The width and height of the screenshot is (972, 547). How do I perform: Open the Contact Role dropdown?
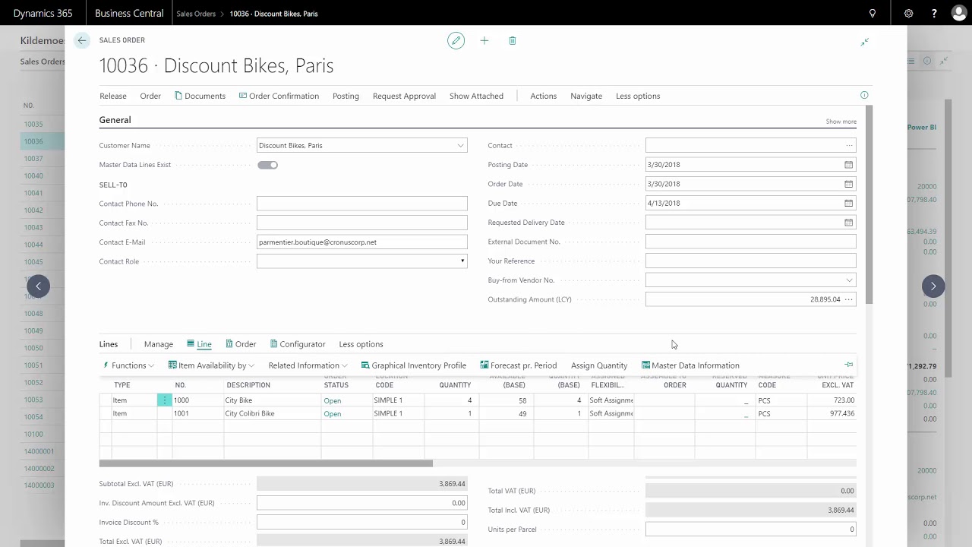coord(462,261)
